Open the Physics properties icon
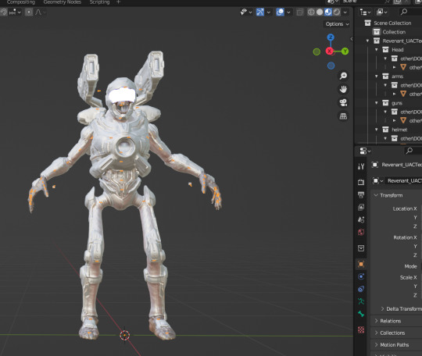 coord(361,276)
